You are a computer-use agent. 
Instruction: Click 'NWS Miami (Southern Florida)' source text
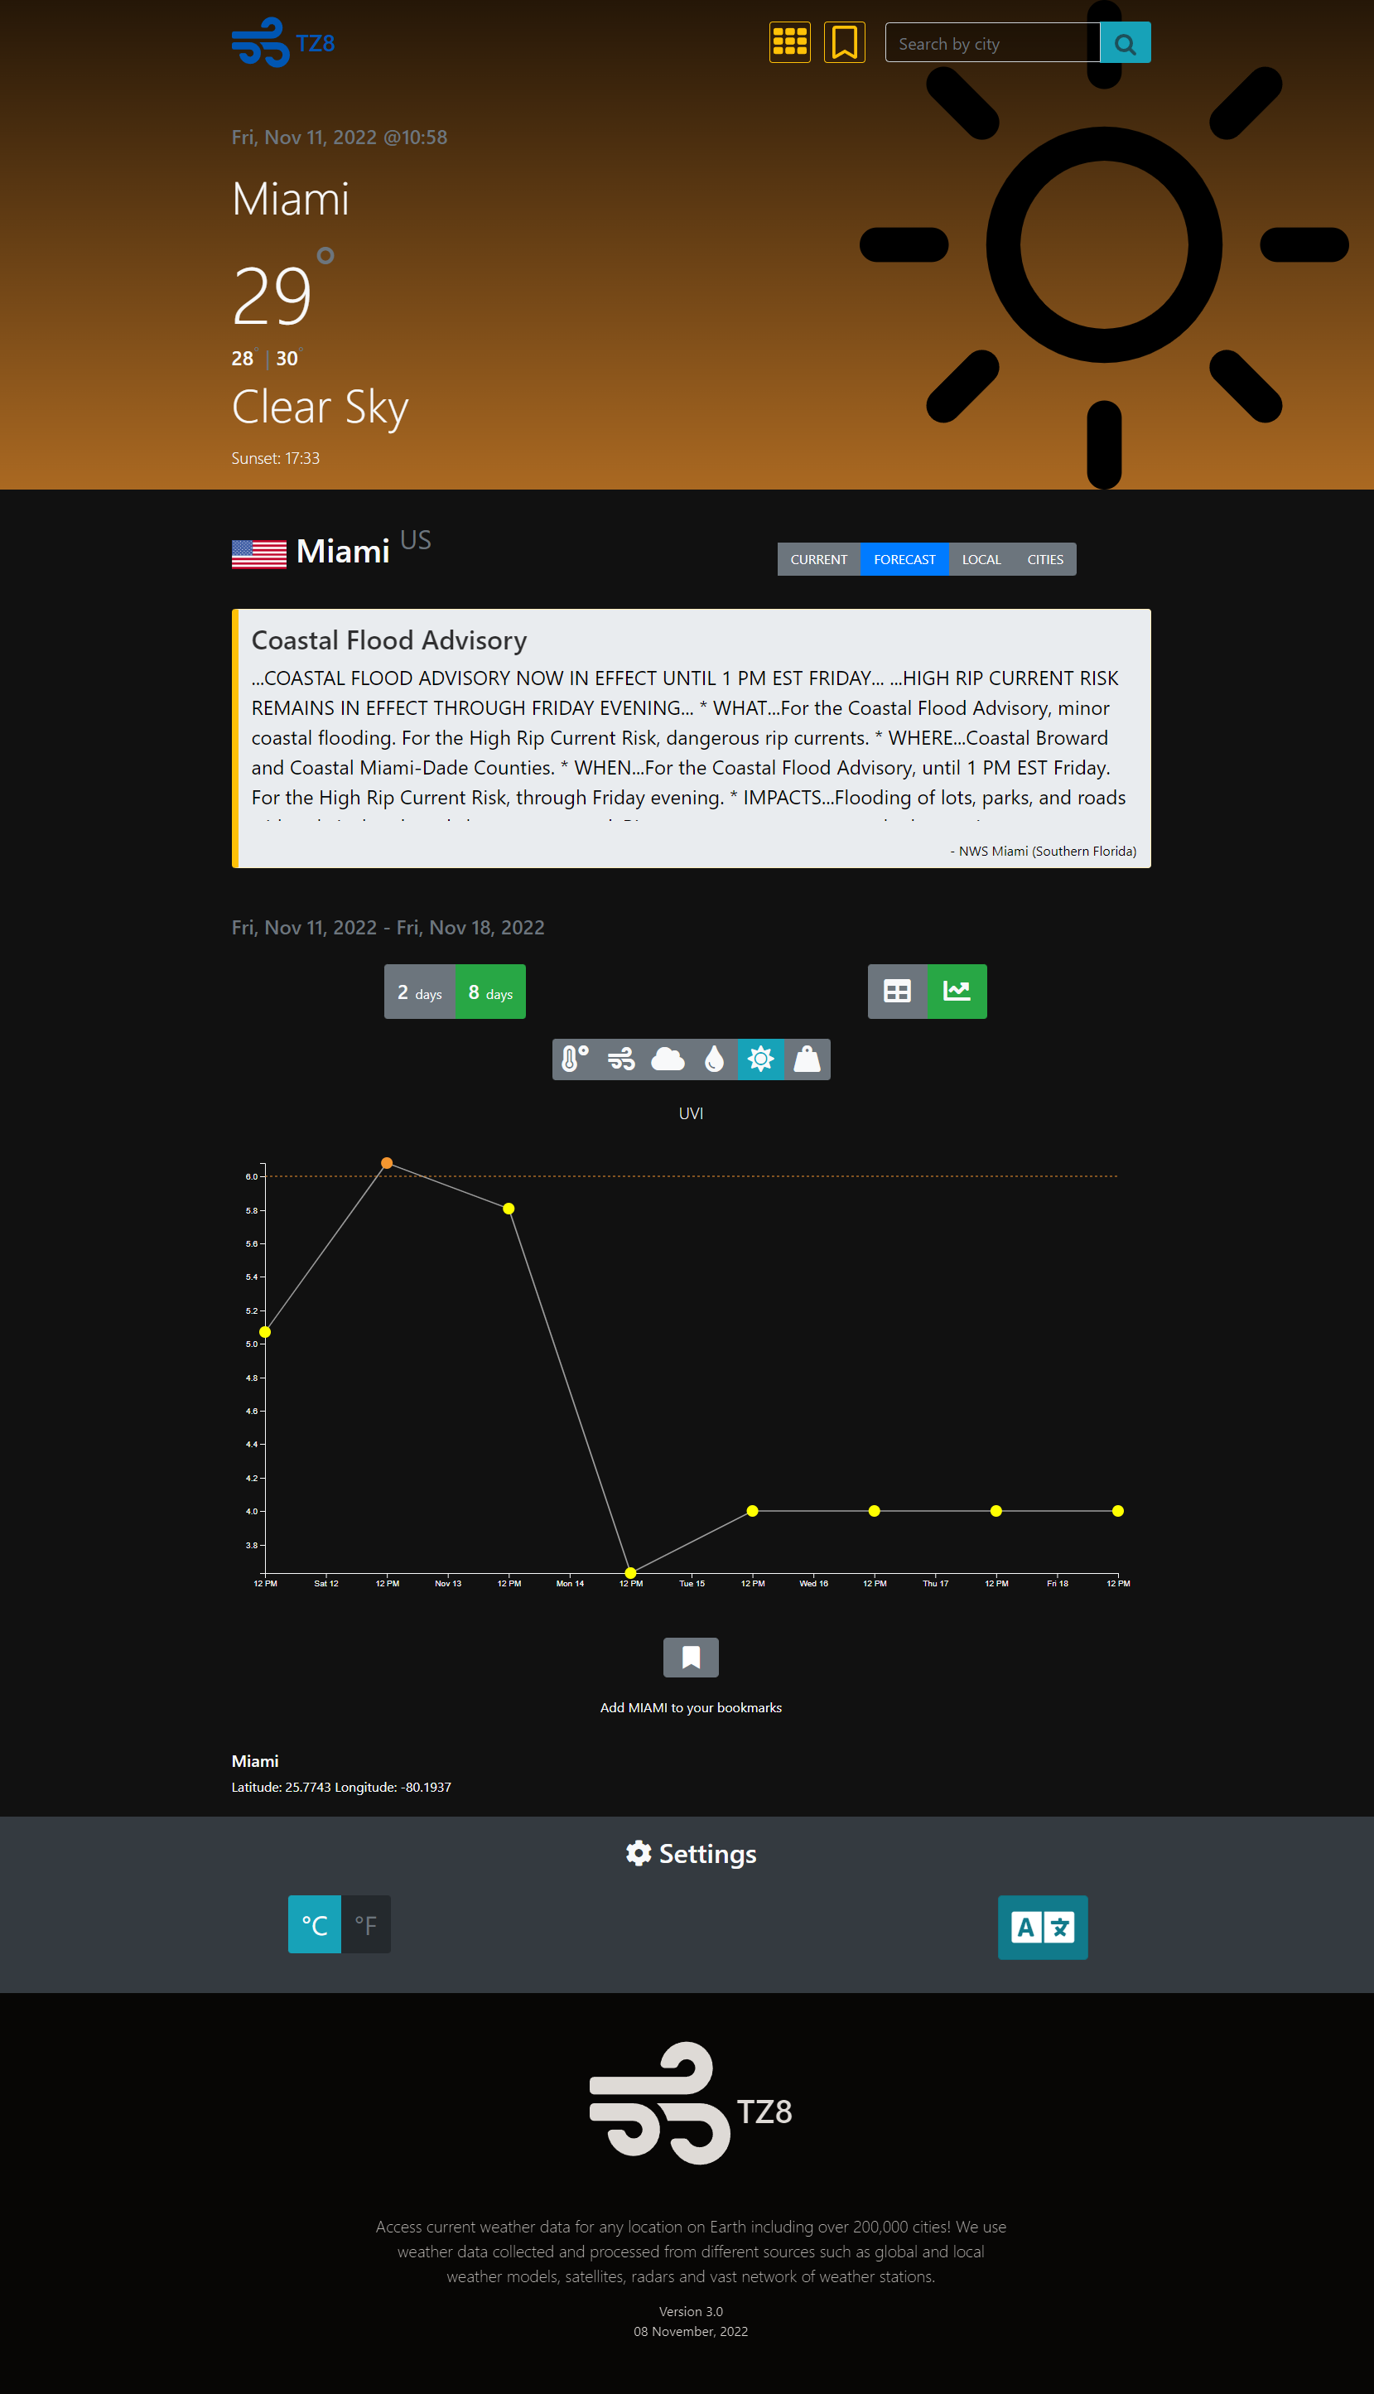click(1048, 850)
